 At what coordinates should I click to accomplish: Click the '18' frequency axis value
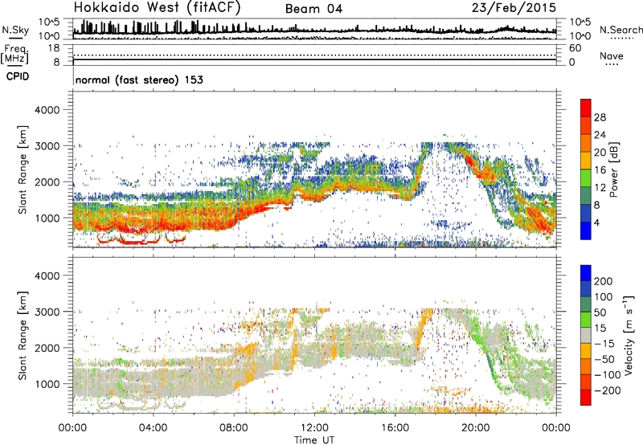point(54,48)
